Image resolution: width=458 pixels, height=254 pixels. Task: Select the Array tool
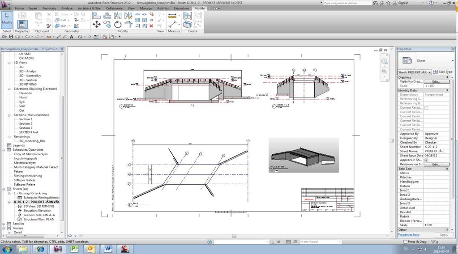tap(137, 20)
